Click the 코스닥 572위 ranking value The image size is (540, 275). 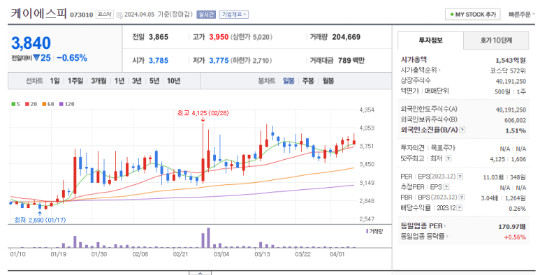click(508, 70)
